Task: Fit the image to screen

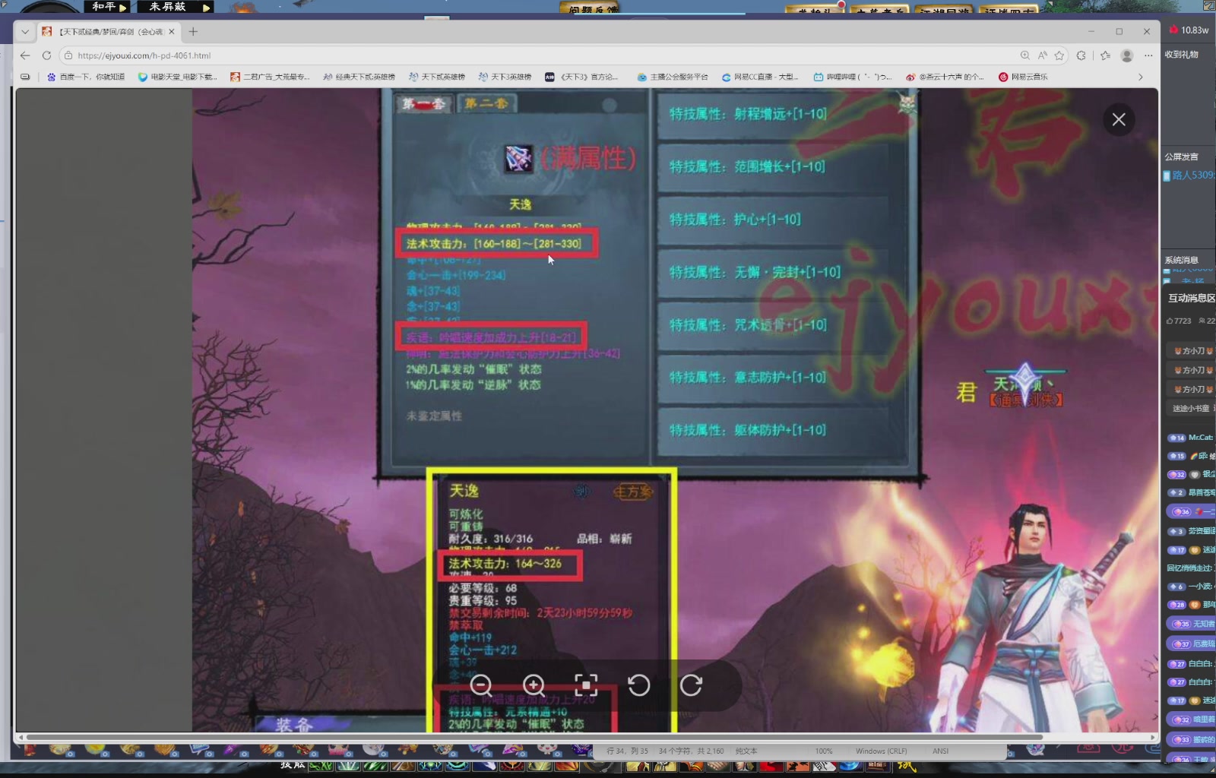Action: (x=586, y=685)
